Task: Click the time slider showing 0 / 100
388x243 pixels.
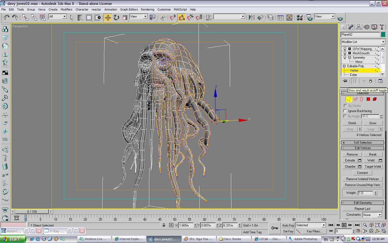Action: pyautogui.click(x=32, y=211)
